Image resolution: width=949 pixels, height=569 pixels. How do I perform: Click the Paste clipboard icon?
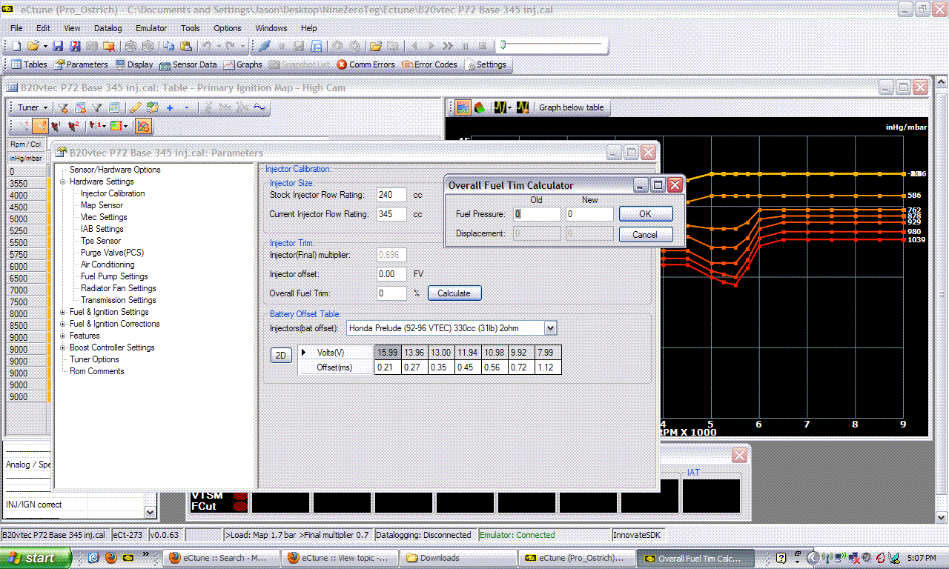[185, 46]
